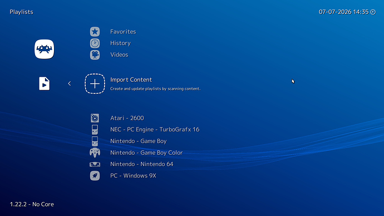384x216 pixels.
Task: Click the Import Content plus icon
Action: pyautogui.click(x=95, y=84)
